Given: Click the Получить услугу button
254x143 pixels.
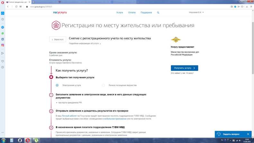Looking at the screenshot, I should pos(184,68).
